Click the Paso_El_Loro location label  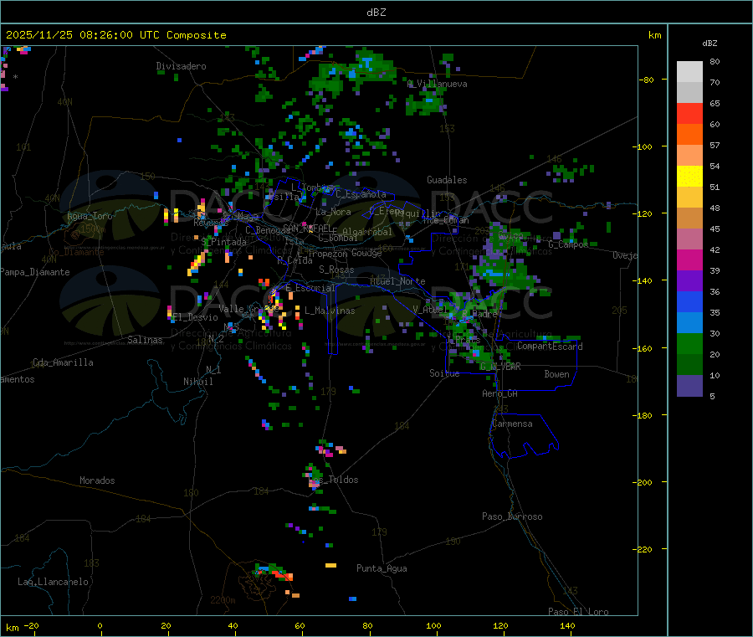pos(578,612)
